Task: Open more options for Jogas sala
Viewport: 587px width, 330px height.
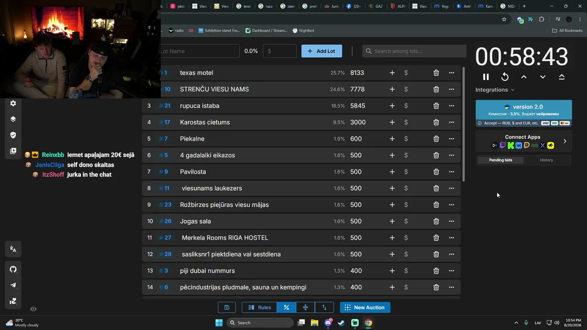Action: 451,221
